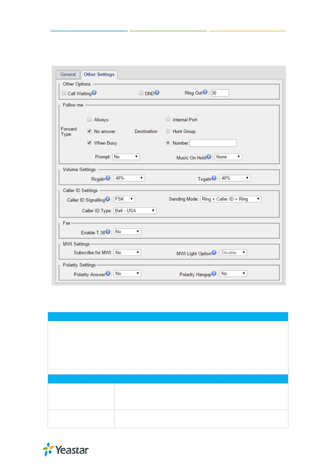336x475 pixels.
Task: Open the Call Waiting info icon
Action: coord(94,92)
